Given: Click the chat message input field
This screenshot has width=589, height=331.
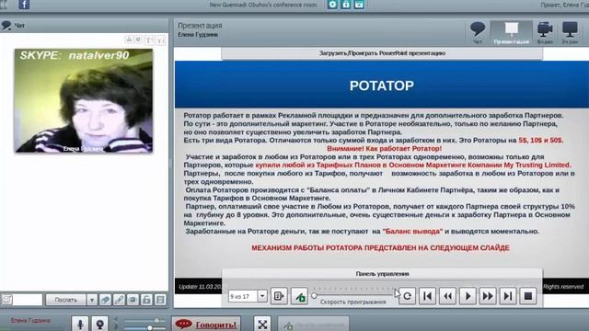Looking at the screenshot, I should pyautogui.click(x=28, y=300).
